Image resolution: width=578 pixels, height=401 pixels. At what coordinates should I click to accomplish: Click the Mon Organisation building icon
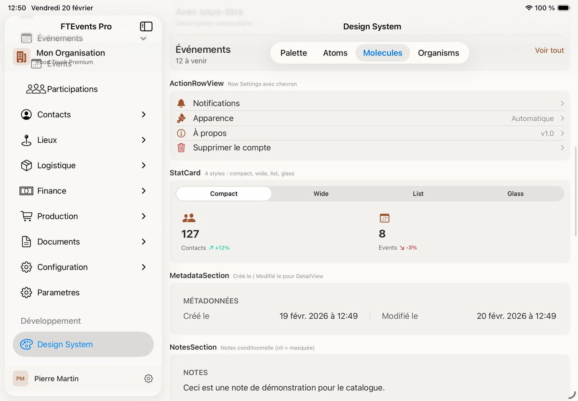point(21,57)
